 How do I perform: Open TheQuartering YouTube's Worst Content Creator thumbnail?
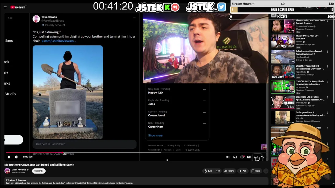283,26
